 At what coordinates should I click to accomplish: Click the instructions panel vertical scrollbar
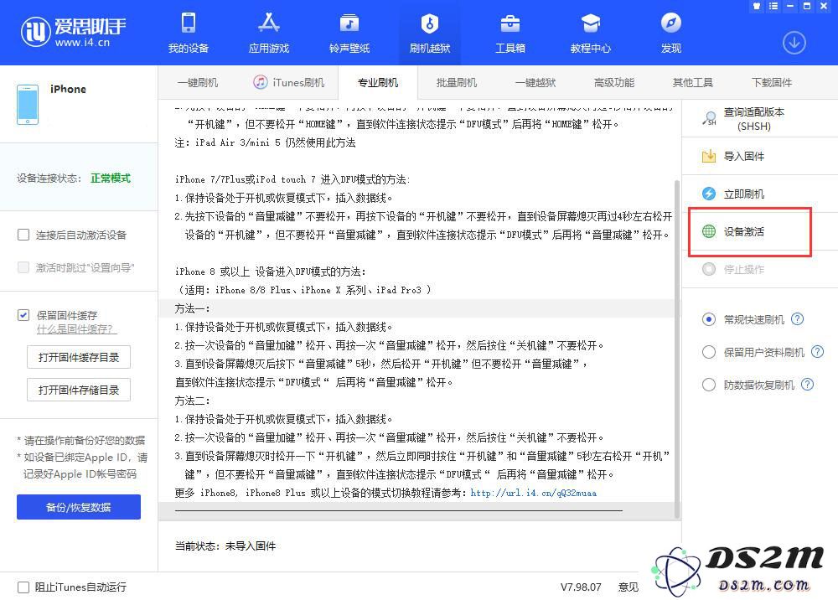[x=677, y=349]
